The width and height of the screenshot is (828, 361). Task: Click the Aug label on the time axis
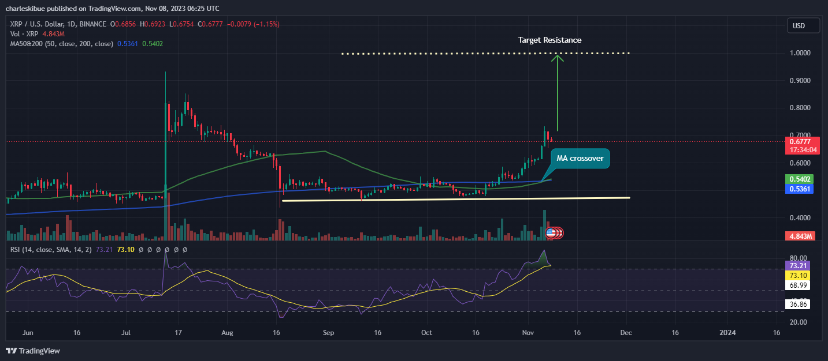click(228, 333)
